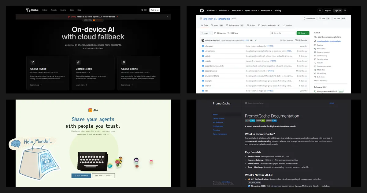Expand the Open Source menu on GitHub

252,10
